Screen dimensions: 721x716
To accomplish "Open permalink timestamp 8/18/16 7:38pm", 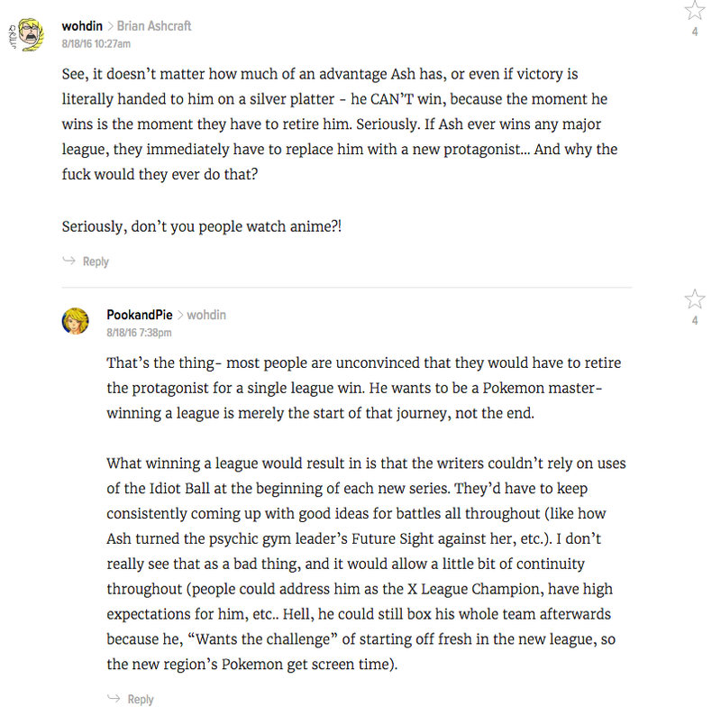I will click(x=139, y=333).
